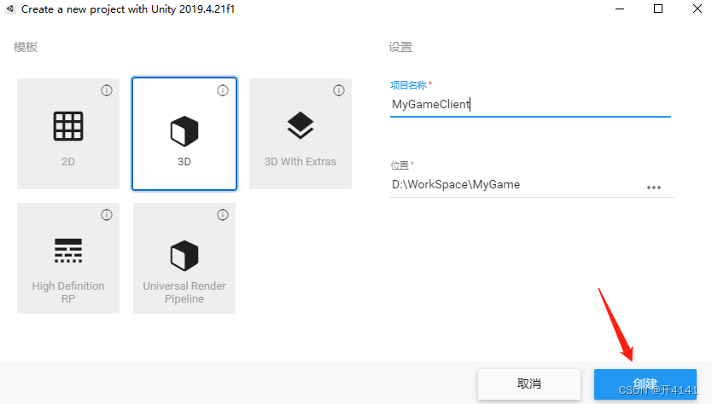This screenshot has width=712, height=404.
Task: Click the 项目名称 label
Action: pos(408,85)
